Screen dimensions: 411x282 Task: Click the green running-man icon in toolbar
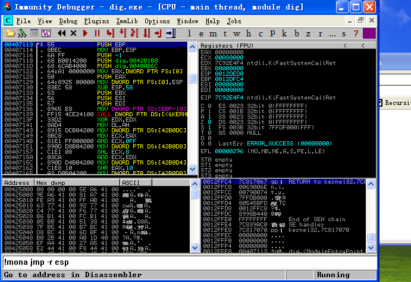point(22,33)
